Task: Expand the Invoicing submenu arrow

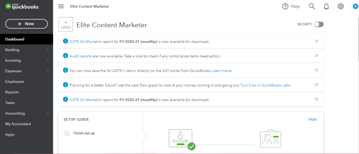Action: point(48,61)
